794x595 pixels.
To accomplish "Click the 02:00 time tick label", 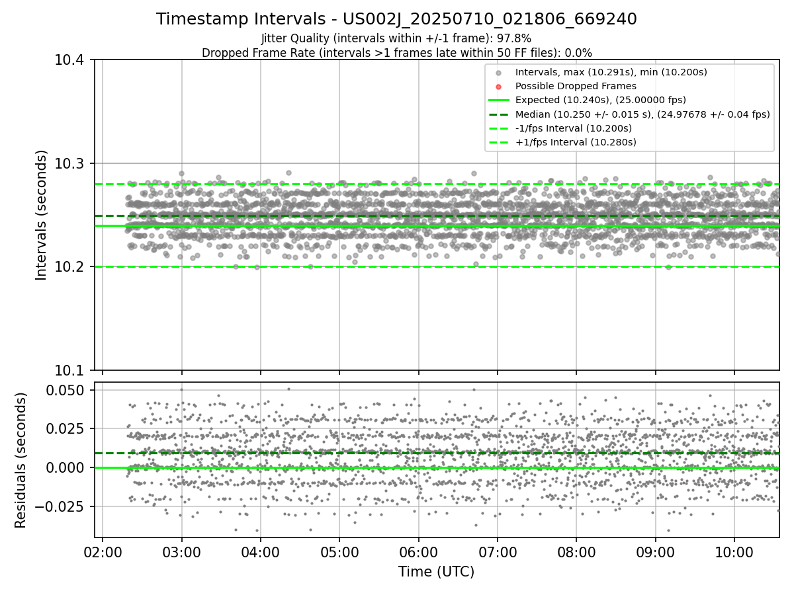I will [x=103, y=552].
